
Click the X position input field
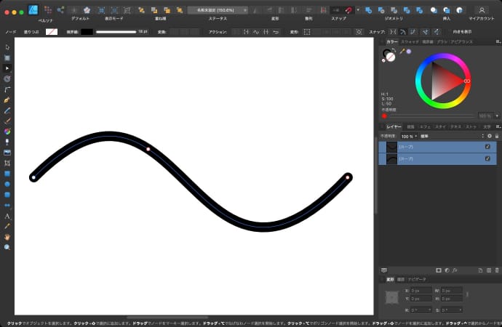(x=422, y=290)
